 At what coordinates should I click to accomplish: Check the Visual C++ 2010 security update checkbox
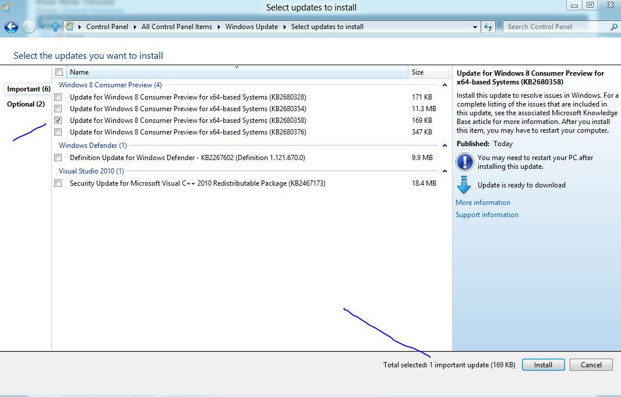tap(58, 183)
